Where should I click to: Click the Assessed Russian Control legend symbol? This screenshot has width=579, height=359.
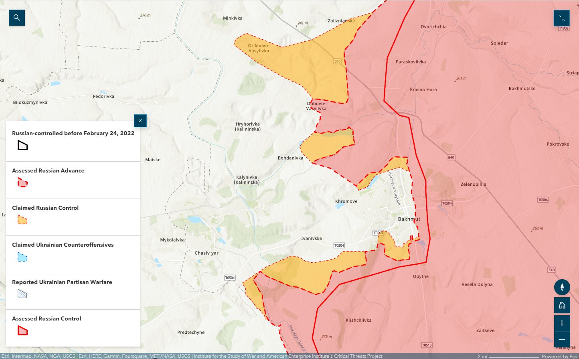(x=22, y=331)
